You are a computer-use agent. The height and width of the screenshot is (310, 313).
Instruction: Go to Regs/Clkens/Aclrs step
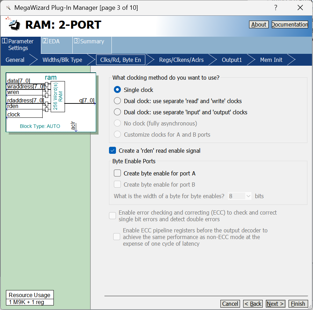181,60
